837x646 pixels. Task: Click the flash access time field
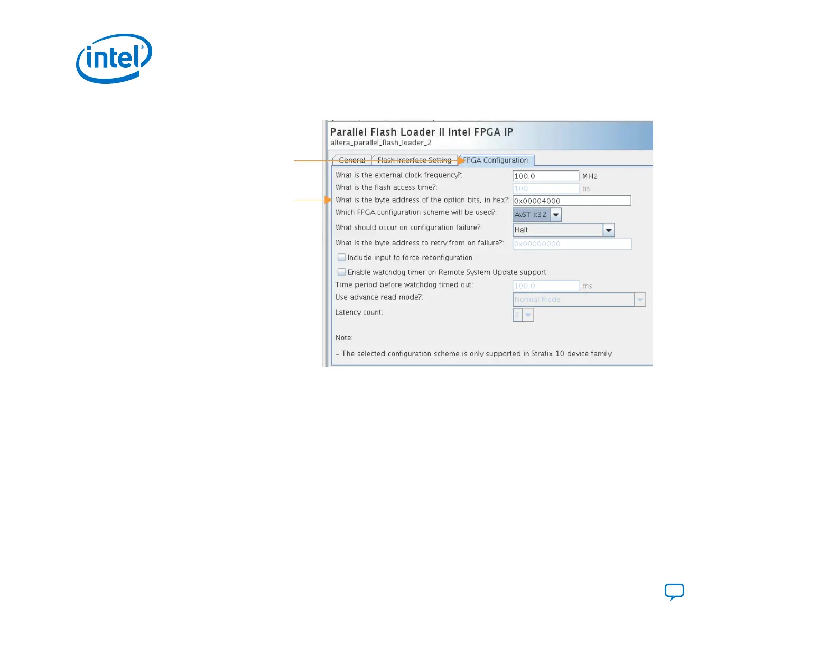point(546,188)
